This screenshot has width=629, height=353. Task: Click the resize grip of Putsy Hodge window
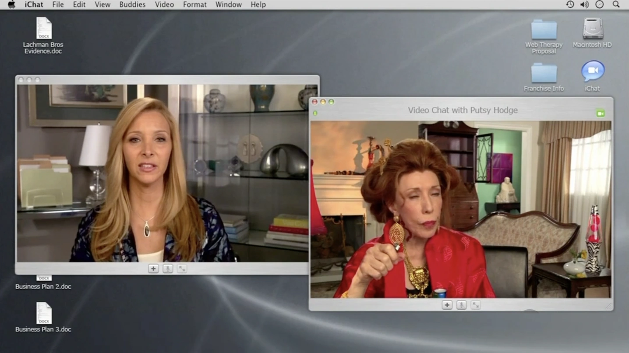click(608, 306)
